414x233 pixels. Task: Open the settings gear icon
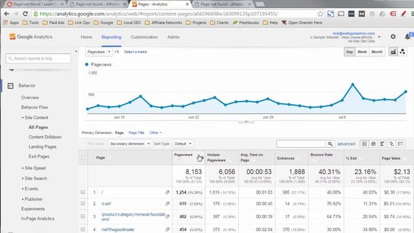point(393,37)
